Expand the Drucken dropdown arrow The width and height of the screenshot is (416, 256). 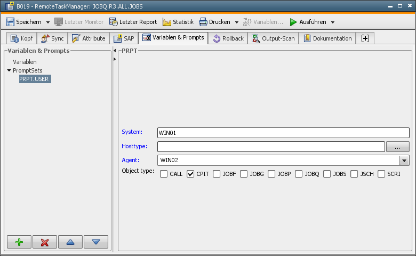click(x=237, y=22)
